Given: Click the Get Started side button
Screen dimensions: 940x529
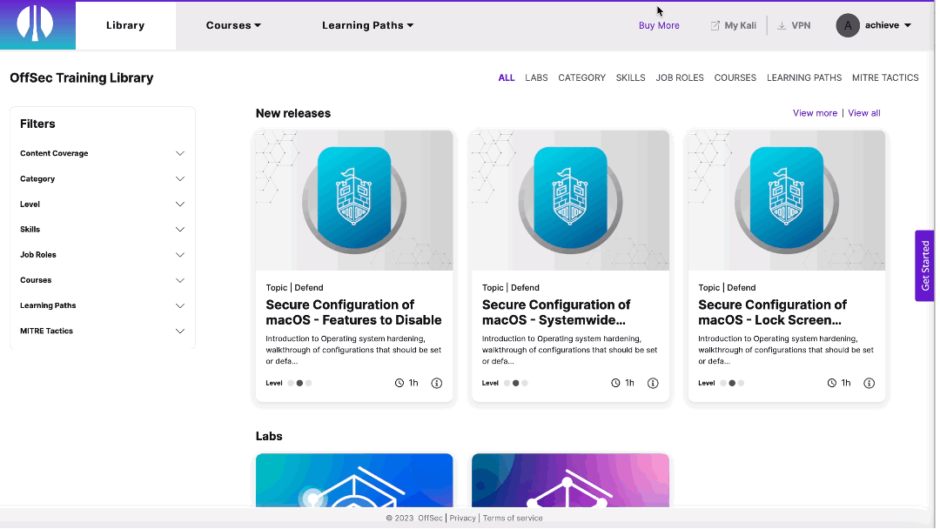Looking at the screenshot, I should (924, 266).
